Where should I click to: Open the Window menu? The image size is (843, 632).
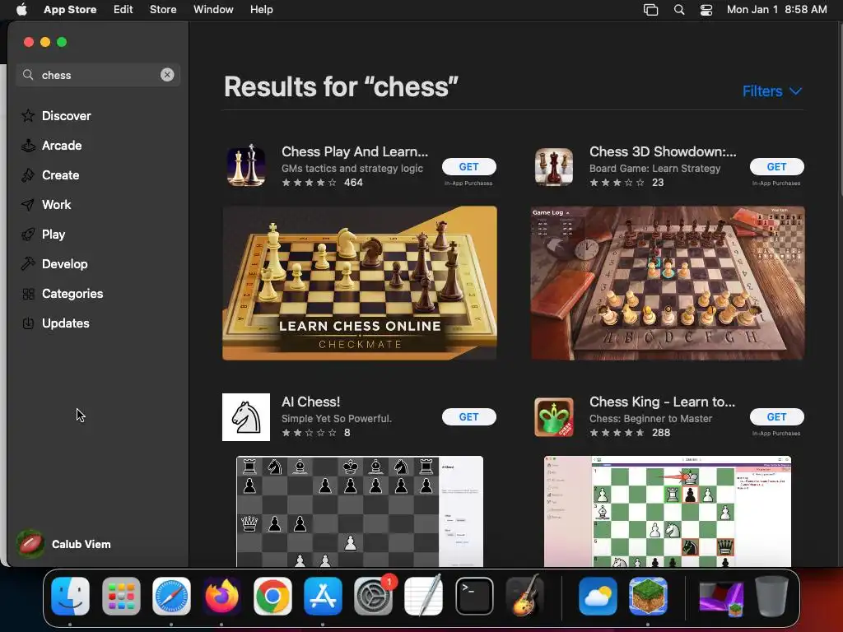tap(213, 10)
